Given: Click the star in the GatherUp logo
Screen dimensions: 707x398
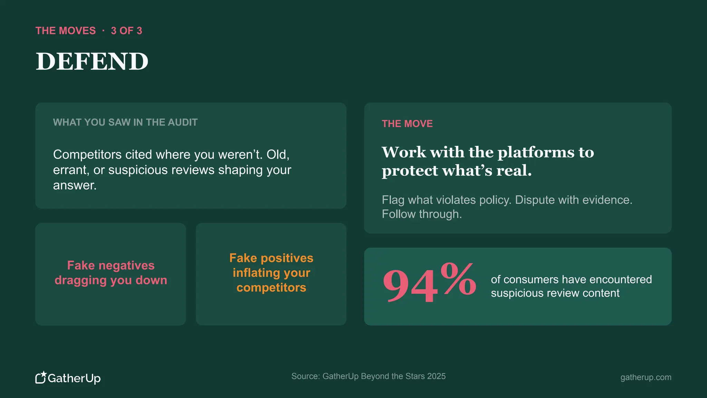Looking at the screenshot, I should point(43,374).
